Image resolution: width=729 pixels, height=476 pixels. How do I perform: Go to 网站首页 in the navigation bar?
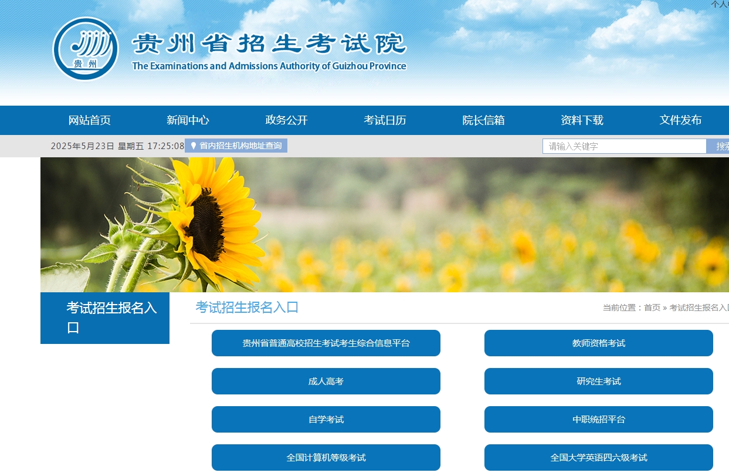tap(89, 120)
